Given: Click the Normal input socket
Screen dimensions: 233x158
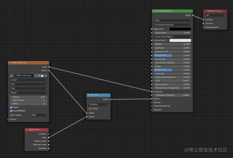Looking at the screenshot, I should point(152,102).
